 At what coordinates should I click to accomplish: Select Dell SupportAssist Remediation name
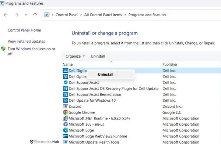coord(95,94)
